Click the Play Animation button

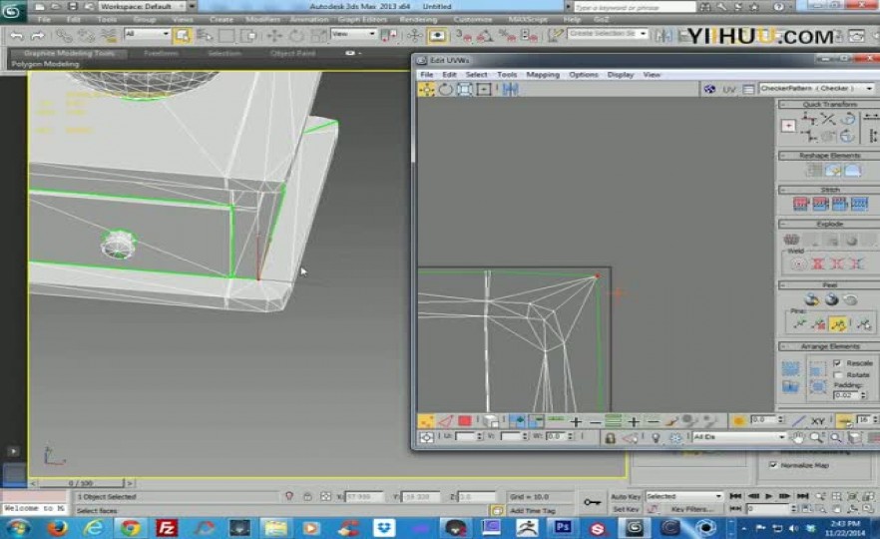click(x=769, y=496)
